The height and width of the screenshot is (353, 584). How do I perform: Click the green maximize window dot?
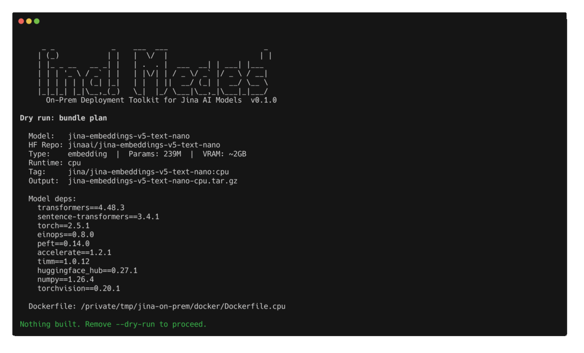pos(37,21)
